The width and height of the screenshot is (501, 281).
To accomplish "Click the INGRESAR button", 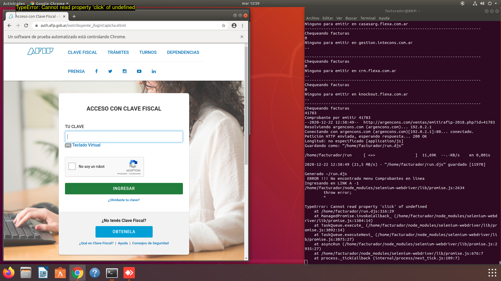I will (x=124, y=189).
